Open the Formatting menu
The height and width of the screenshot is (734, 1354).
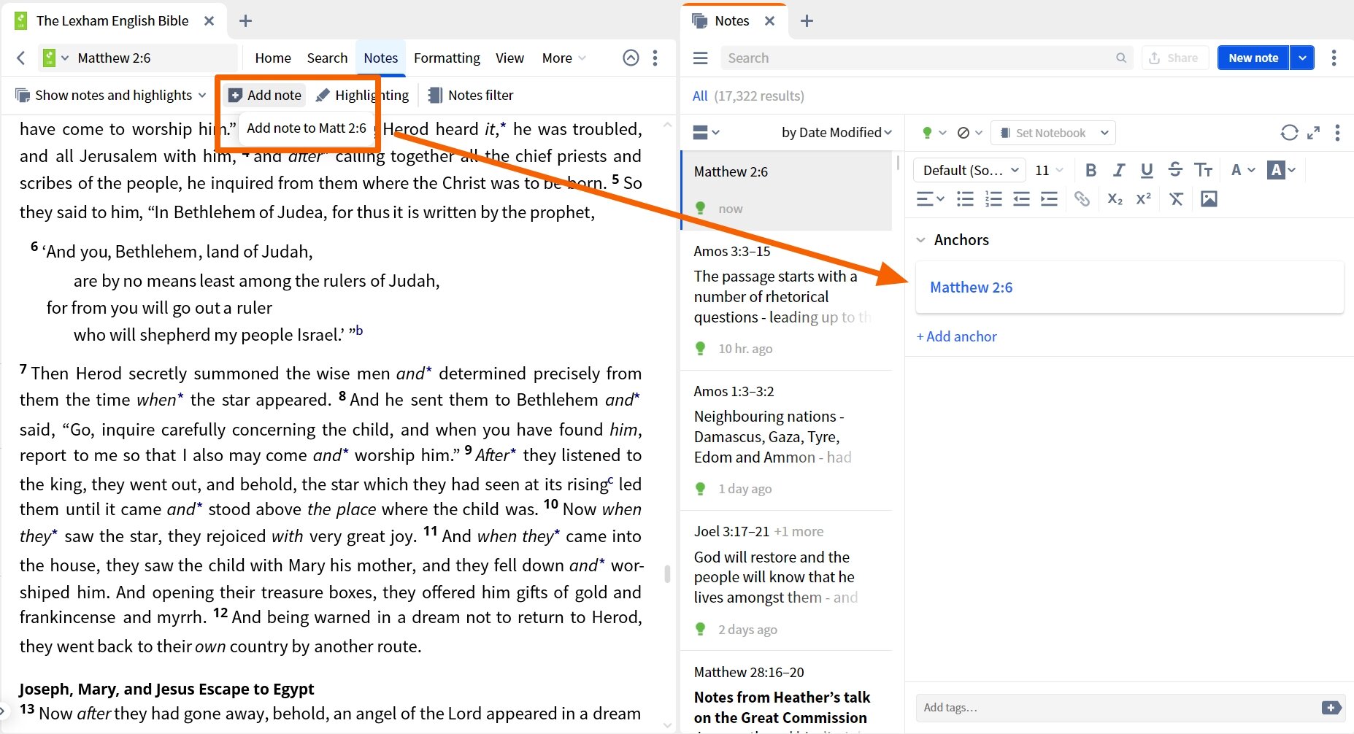[x=447, y=58]
